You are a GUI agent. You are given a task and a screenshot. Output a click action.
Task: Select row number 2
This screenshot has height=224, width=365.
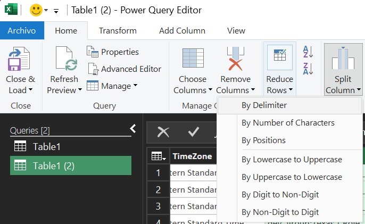[159, 189]
